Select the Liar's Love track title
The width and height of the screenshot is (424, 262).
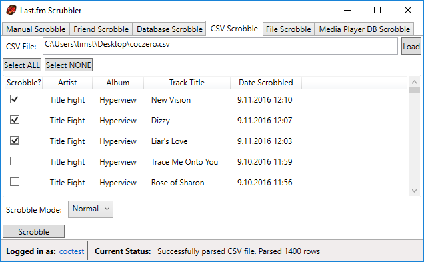(169, 141)
